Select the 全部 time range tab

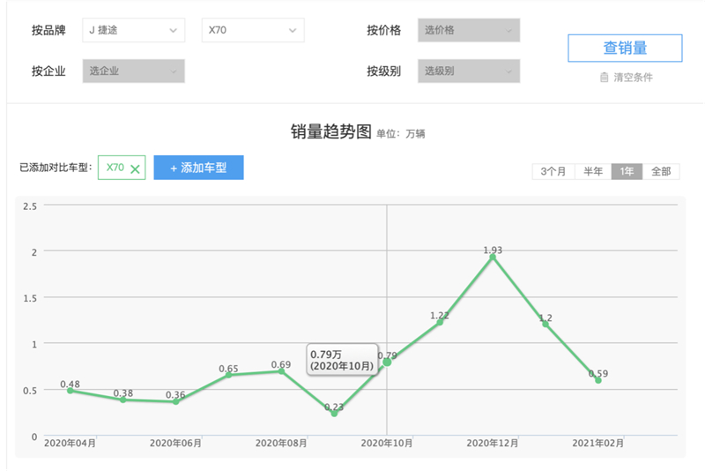(661, 171)
